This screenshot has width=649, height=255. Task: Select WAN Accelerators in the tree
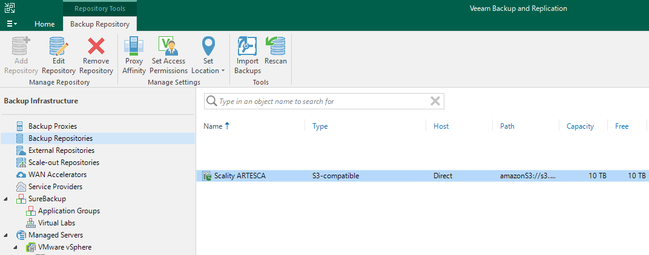click(58, 175)
